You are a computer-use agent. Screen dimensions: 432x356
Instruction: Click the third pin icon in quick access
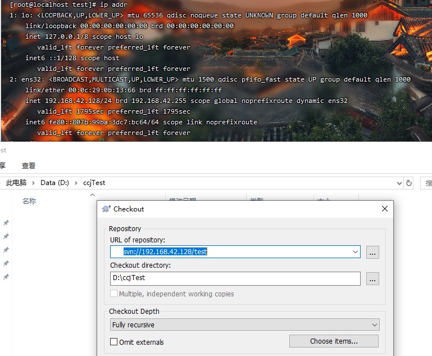(x=6, y=250)
